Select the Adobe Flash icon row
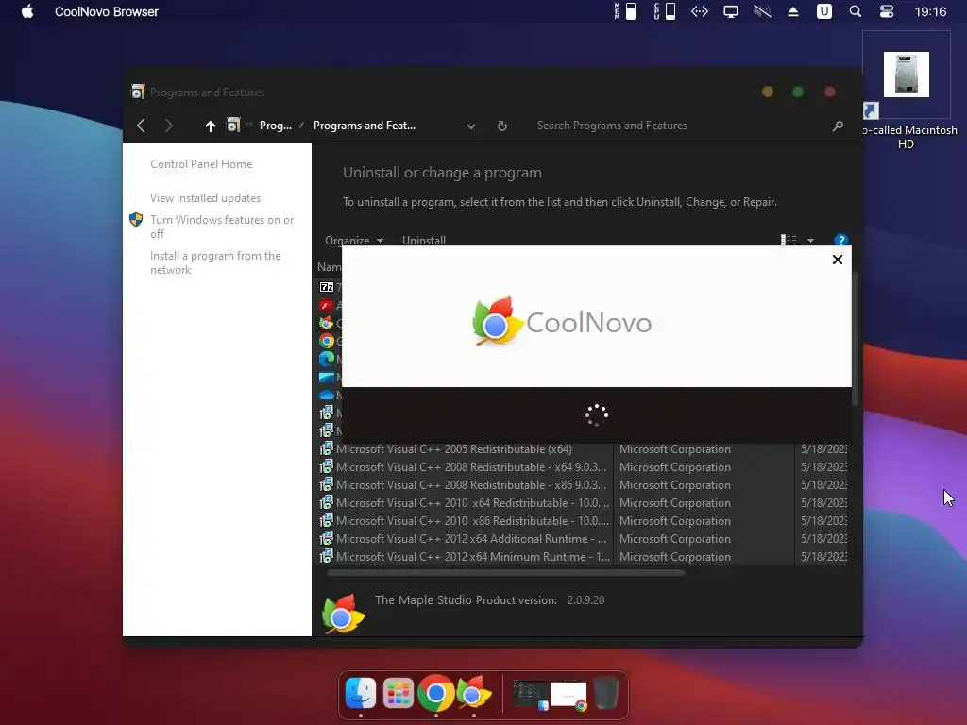The height and width of the screenshot is (725, 967). click(x=327, y=305)
